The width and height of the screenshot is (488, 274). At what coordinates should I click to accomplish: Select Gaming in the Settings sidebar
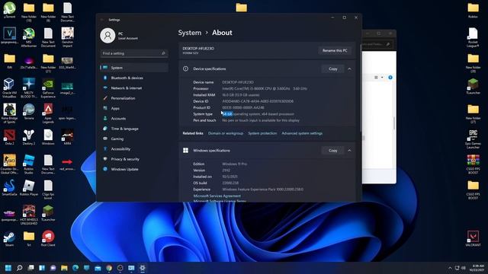tap(134, 139)
